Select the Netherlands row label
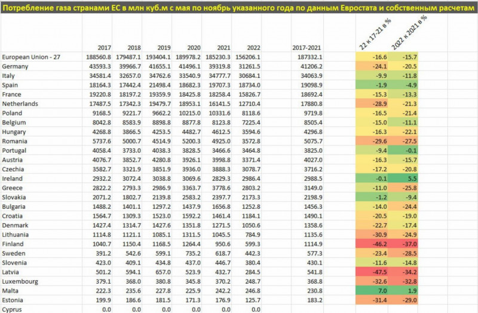 pos(20,104)
